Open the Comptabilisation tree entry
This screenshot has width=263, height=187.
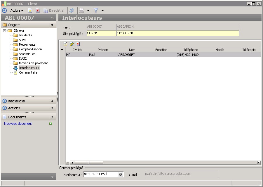point(30,49)
